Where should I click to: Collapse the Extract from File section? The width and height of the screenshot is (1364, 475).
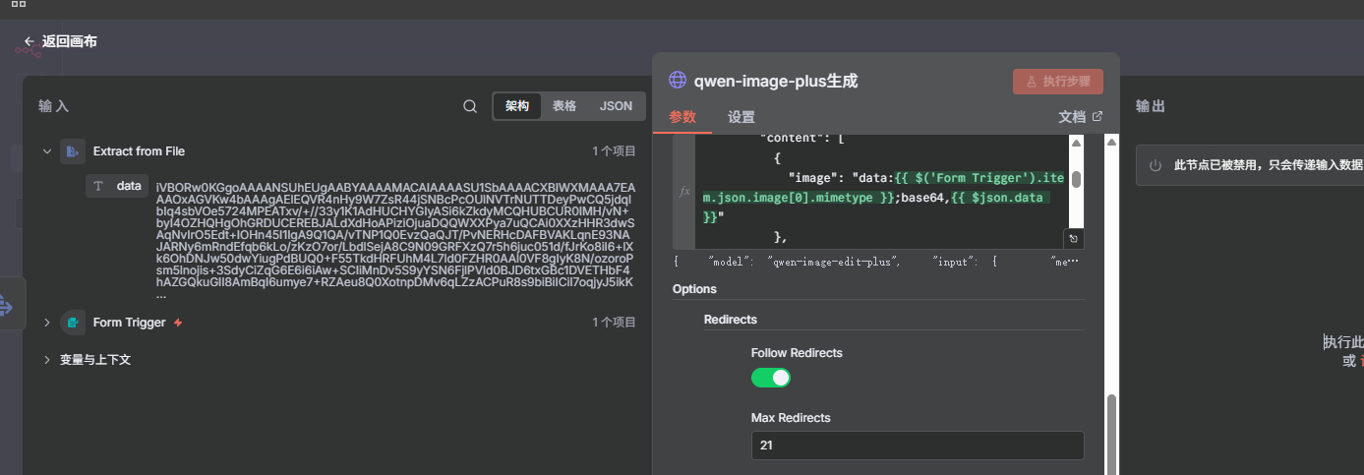(46, 151)
